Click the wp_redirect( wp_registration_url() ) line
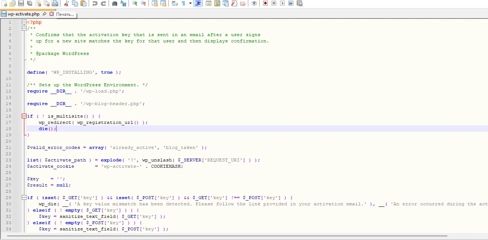Image resolution: width=488 pixels, height=240 pixels. coord(93,122)
